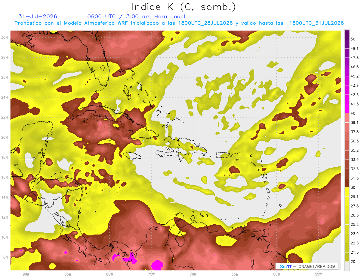Click the '18N' latitude axis label

[5, 157]
